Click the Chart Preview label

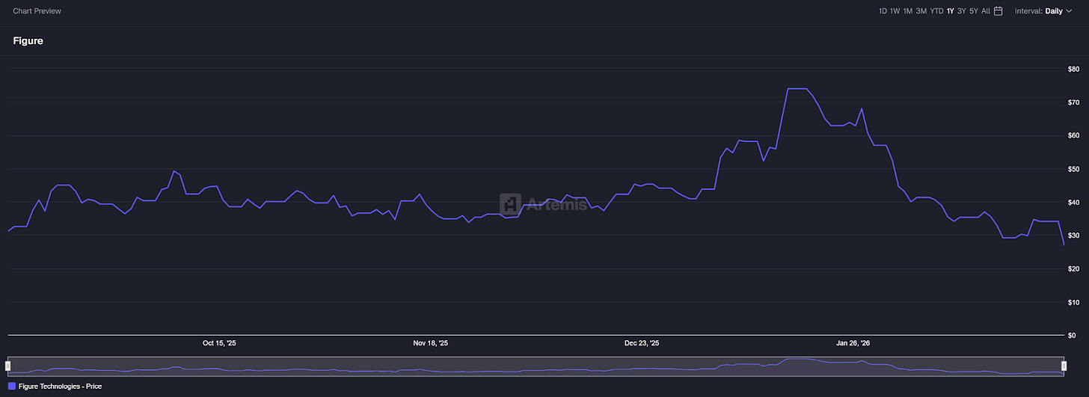click(x=37, y=11)
